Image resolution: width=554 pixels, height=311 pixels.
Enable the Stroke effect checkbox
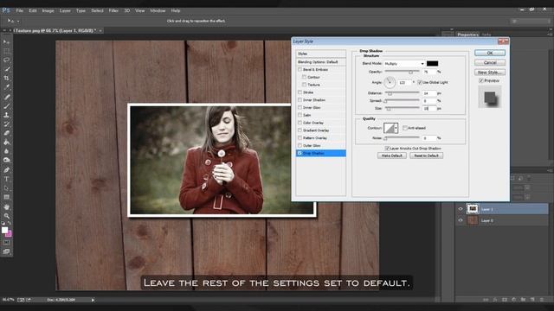pyautogui.click(x=300, y=92)
